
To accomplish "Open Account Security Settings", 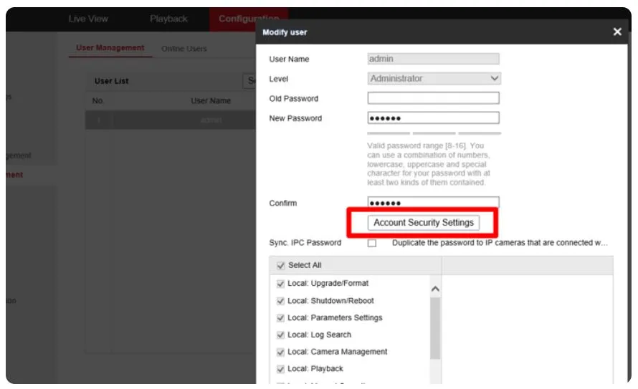I will [x=423, y=223].
